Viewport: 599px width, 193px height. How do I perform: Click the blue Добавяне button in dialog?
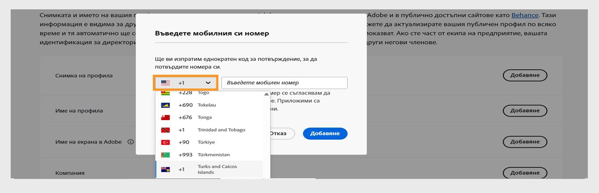pos(325,133)
